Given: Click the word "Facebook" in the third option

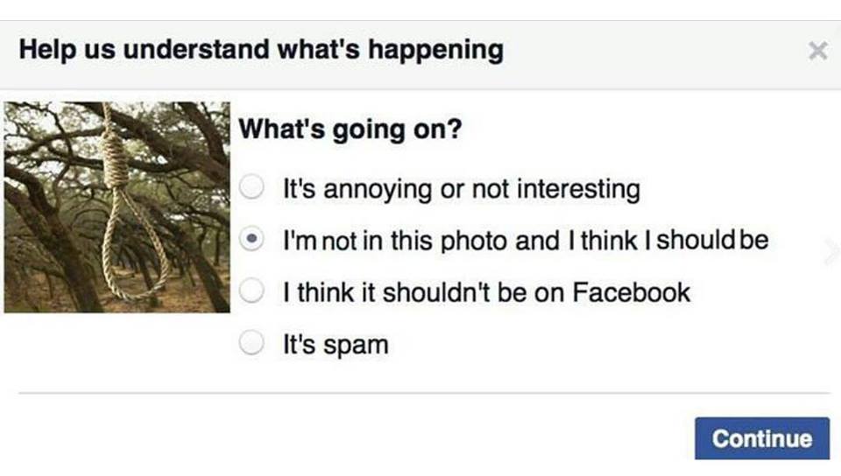Looking at the screenshot, I should [632, 292].
